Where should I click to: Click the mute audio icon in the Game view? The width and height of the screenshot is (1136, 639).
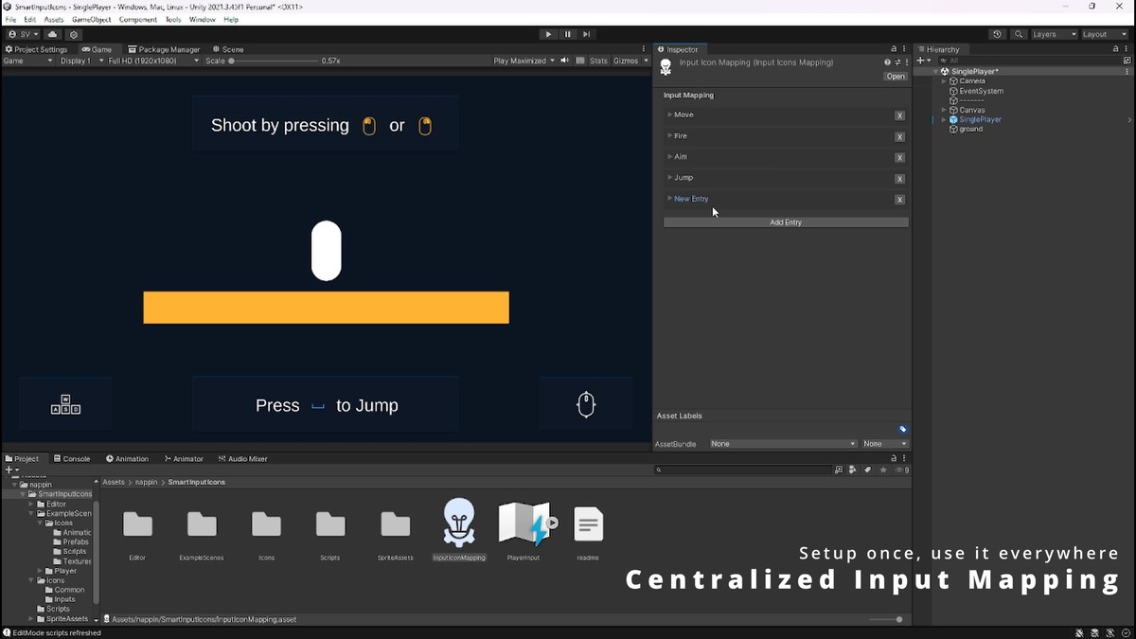(565, 60)
